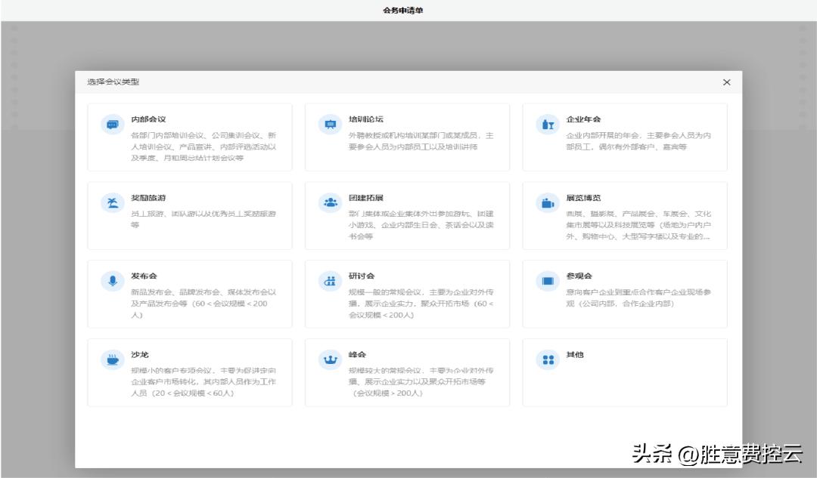Image resolution: width=817 pixels, height=478 pixels.
Task: Choose 其他 as the meeting type
Action: pos(626,372)
